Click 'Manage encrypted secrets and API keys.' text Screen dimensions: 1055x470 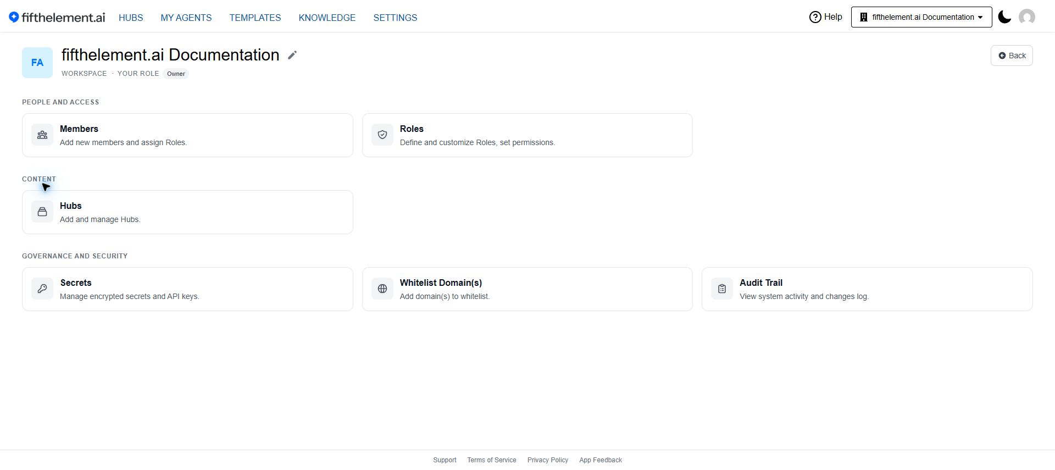pos(130,296)
